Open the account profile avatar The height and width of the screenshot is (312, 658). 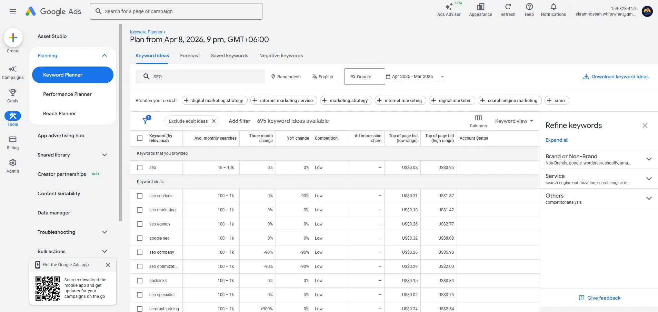[x=647, y=11]
